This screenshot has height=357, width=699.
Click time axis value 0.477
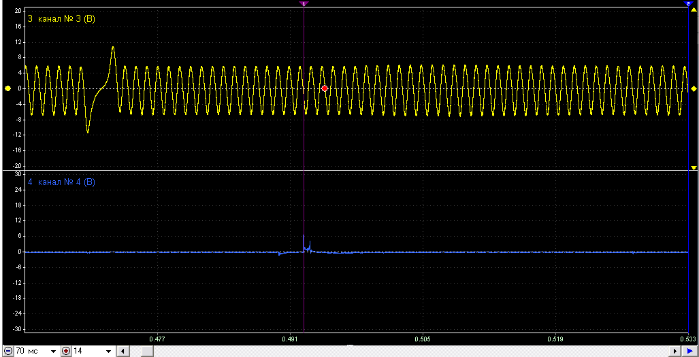158,339
